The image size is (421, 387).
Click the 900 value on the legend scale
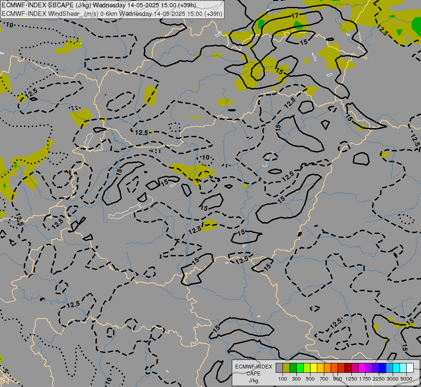338,379
